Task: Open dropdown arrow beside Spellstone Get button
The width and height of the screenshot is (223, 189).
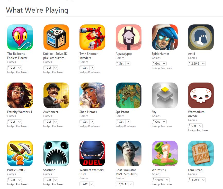Action: 128,122
